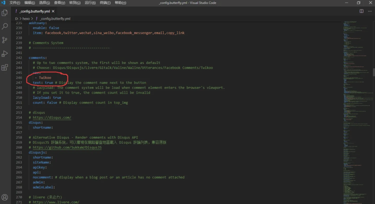Follow the https://disqus.com/ link

tap(52, 118)
